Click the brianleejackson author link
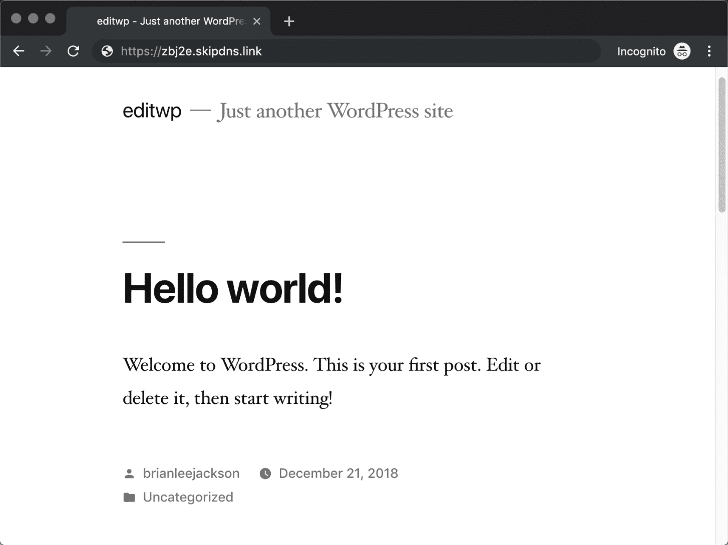728x545 pixels. 191,472
